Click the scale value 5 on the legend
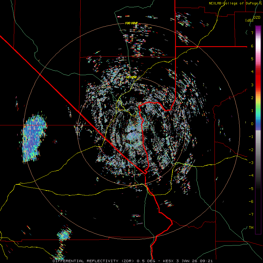Screen dimensions: 263x263 pyautogui.click(x=252, y=59)
